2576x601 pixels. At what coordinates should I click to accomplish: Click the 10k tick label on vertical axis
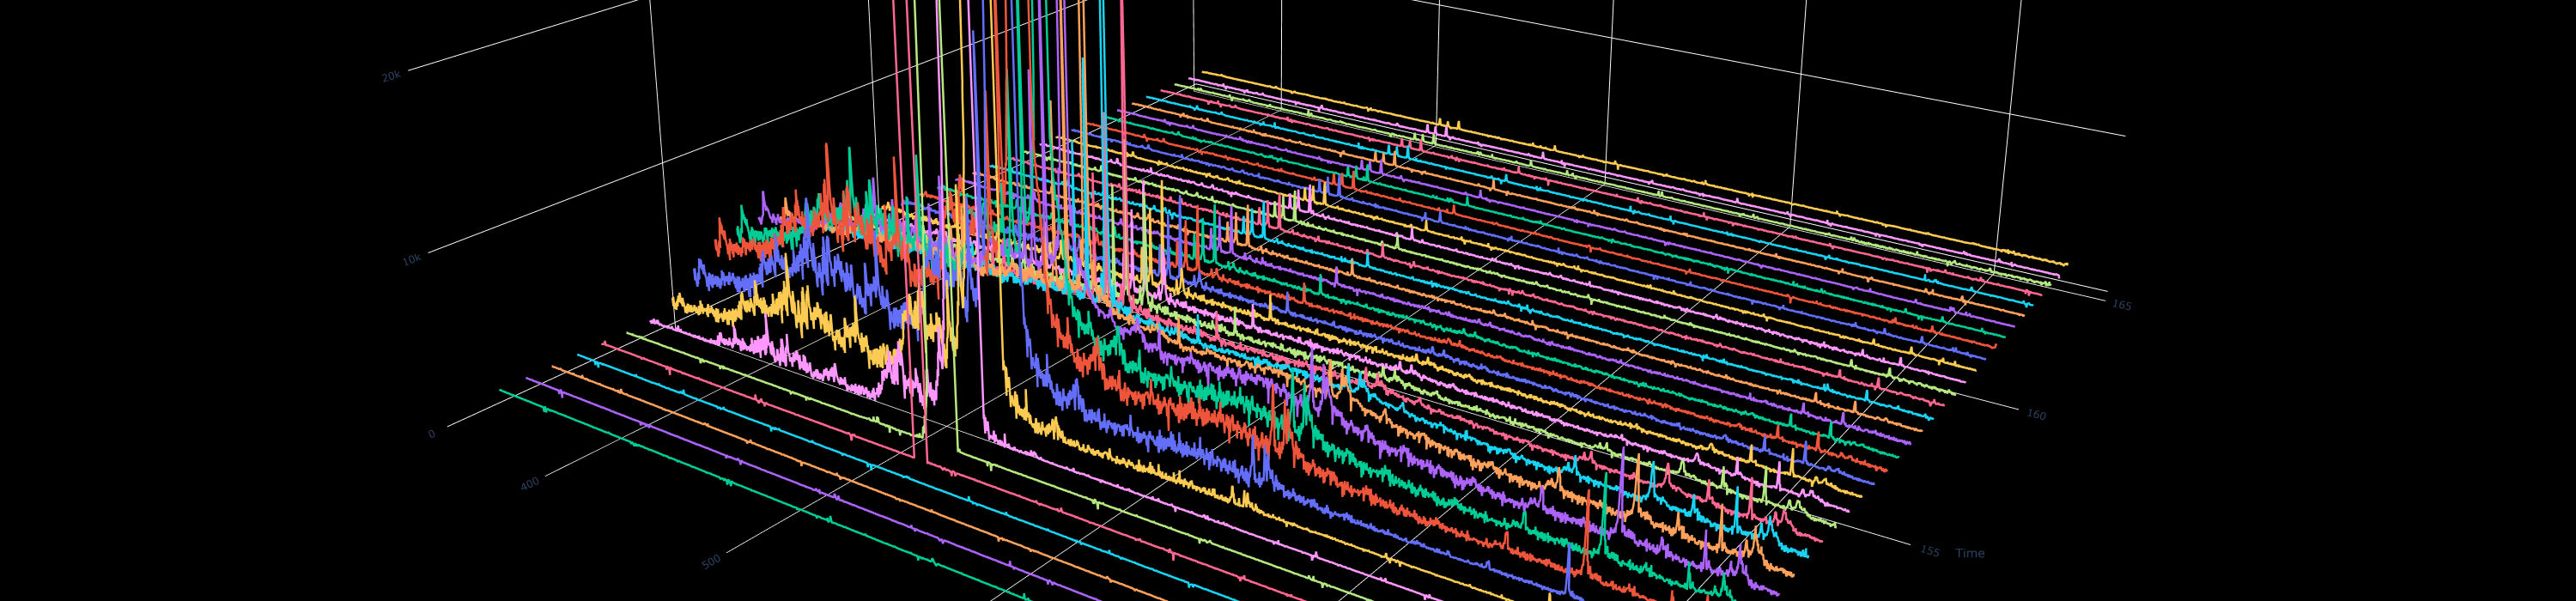(411, 260)
